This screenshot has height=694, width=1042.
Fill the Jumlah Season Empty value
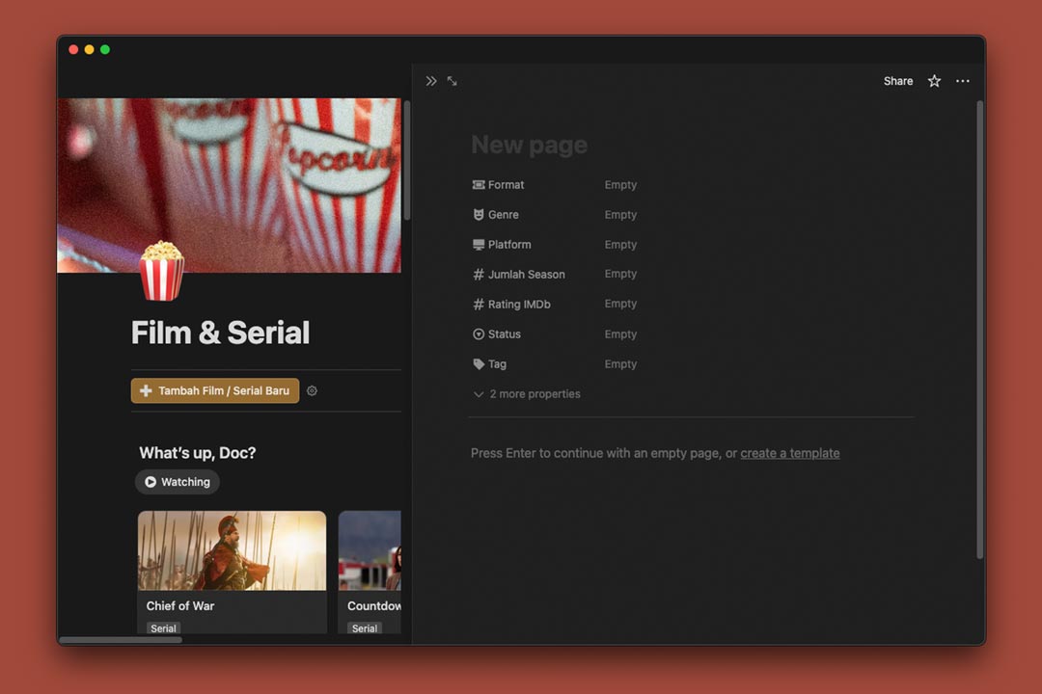point(620,274)
